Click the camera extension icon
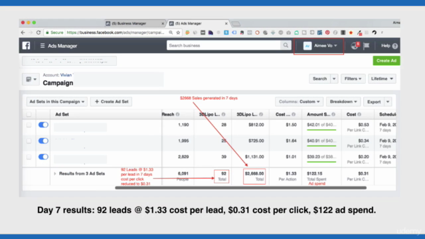The width and height of the screenshot is (425, 239). point(289,33)
